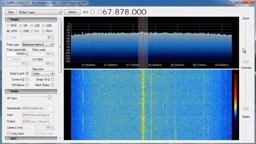Viewport: 256px width, 144px height.
Task: Click the side panel scrollbar thumb
Action: [x=60, y=47]
